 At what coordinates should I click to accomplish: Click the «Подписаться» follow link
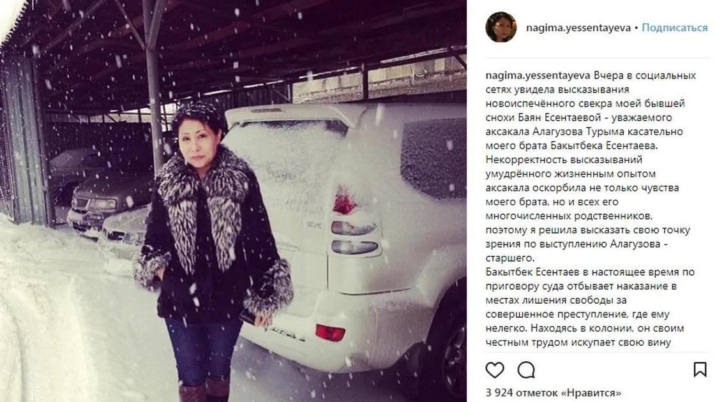coord(674,28)
